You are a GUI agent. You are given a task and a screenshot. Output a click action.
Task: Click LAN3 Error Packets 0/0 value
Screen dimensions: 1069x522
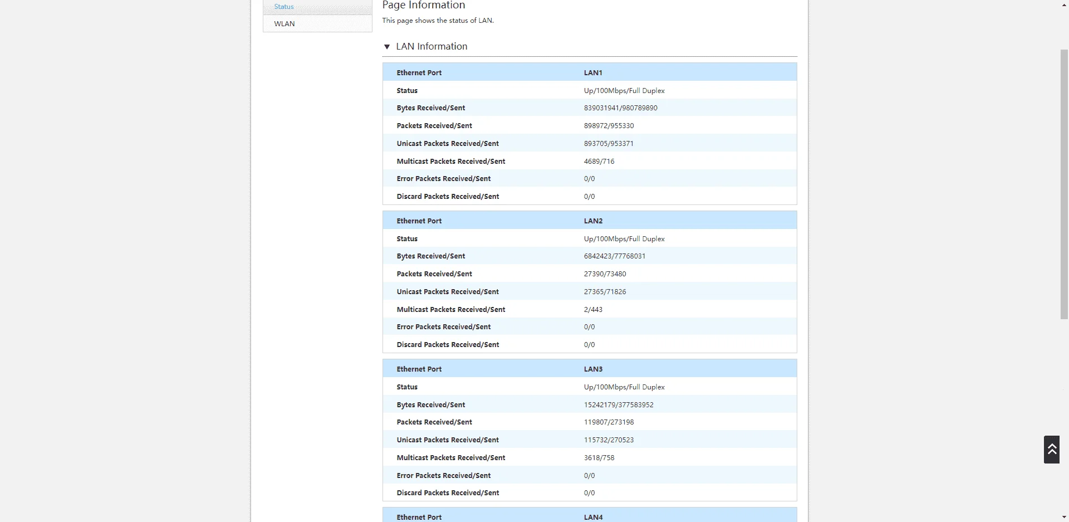[589, 476]
